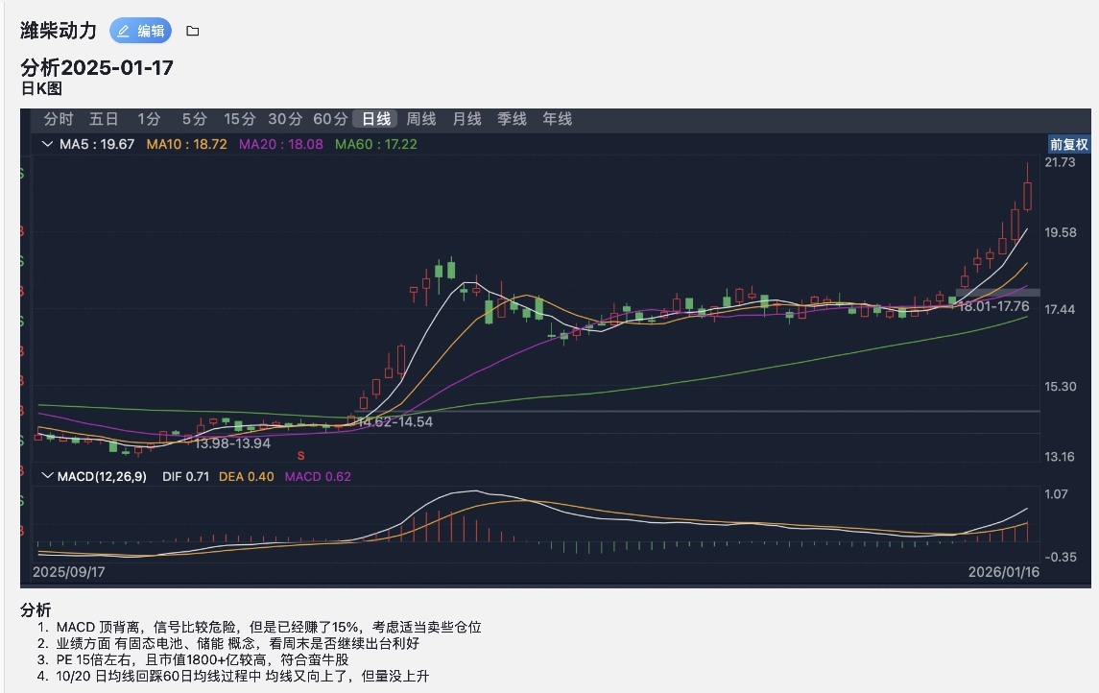This screenshot has height=693, width=1099.
Task: Switch to the 周线 weekly tab
Action: coord(421,119)
